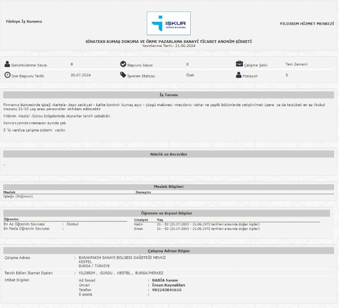
Task: Click the contact name RABİA hanım
Action: click(165, 280)
